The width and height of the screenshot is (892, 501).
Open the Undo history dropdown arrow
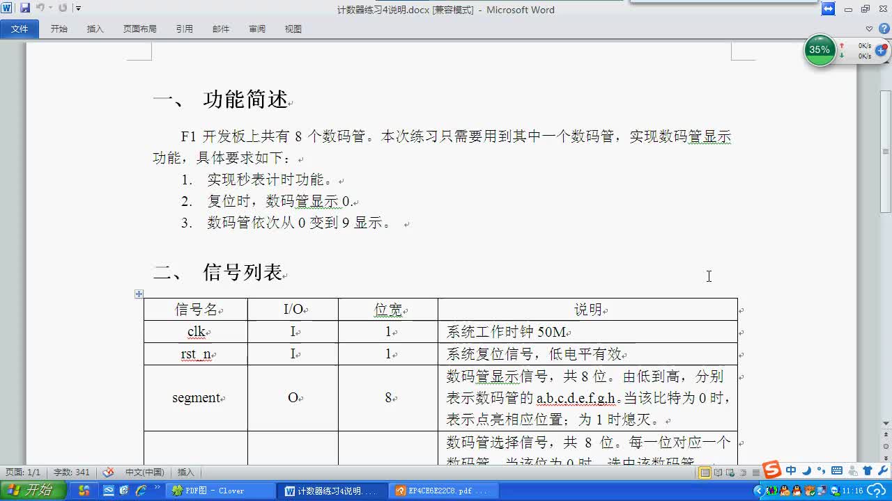(x=50, y=8)
